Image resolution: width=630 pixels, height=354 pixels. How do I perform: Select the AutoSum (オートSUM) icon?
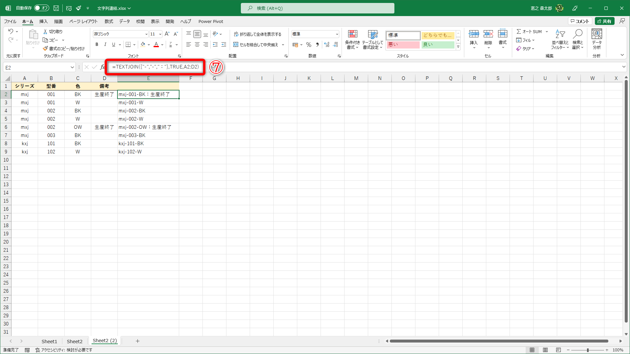pyautogui.click(x=529, y=31)
